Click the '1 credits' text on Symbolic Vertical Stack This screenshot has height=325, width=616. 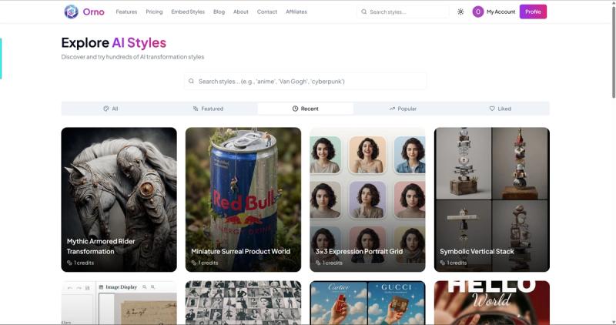pyautogui.click(x=457, y=263)
